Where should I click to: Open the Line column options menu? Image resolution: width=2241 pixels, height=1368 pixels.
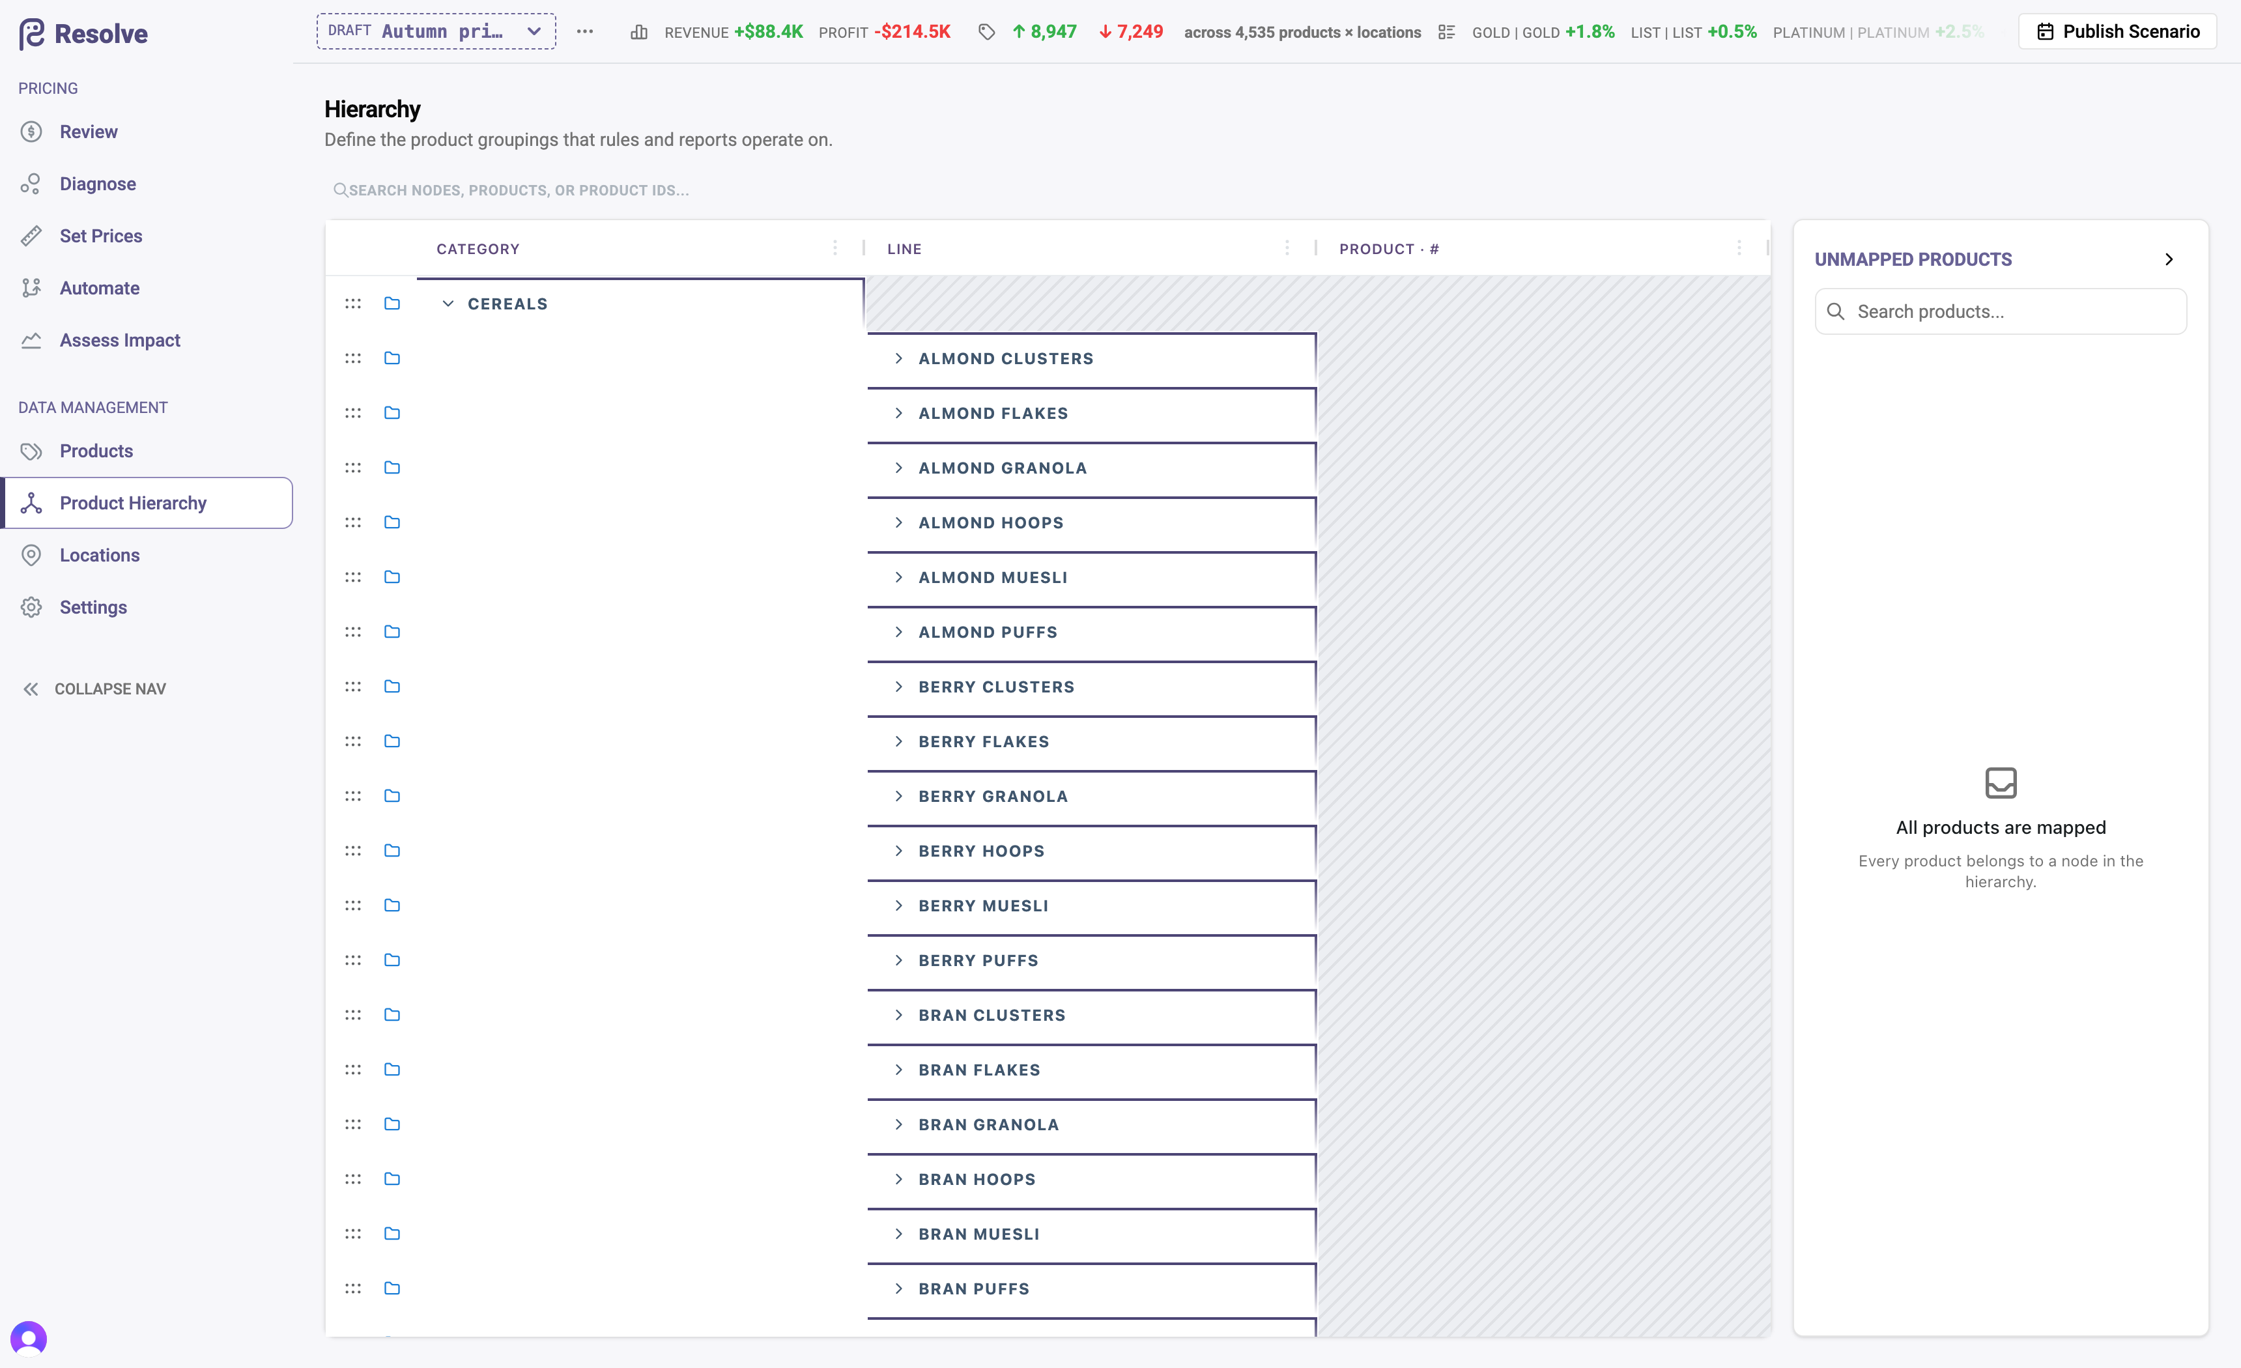click(1287, 248)
